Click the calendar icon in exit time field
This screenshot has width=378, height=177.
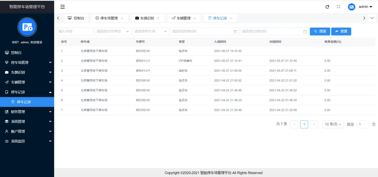click(305, 31)
